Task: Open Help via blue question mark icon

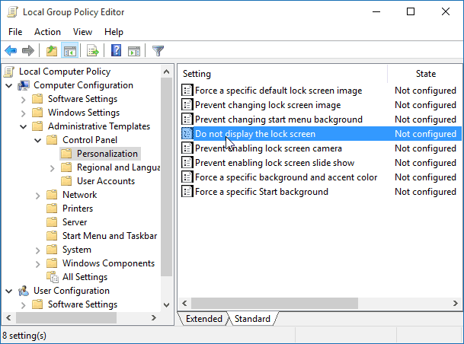Action: coord(116,50)
